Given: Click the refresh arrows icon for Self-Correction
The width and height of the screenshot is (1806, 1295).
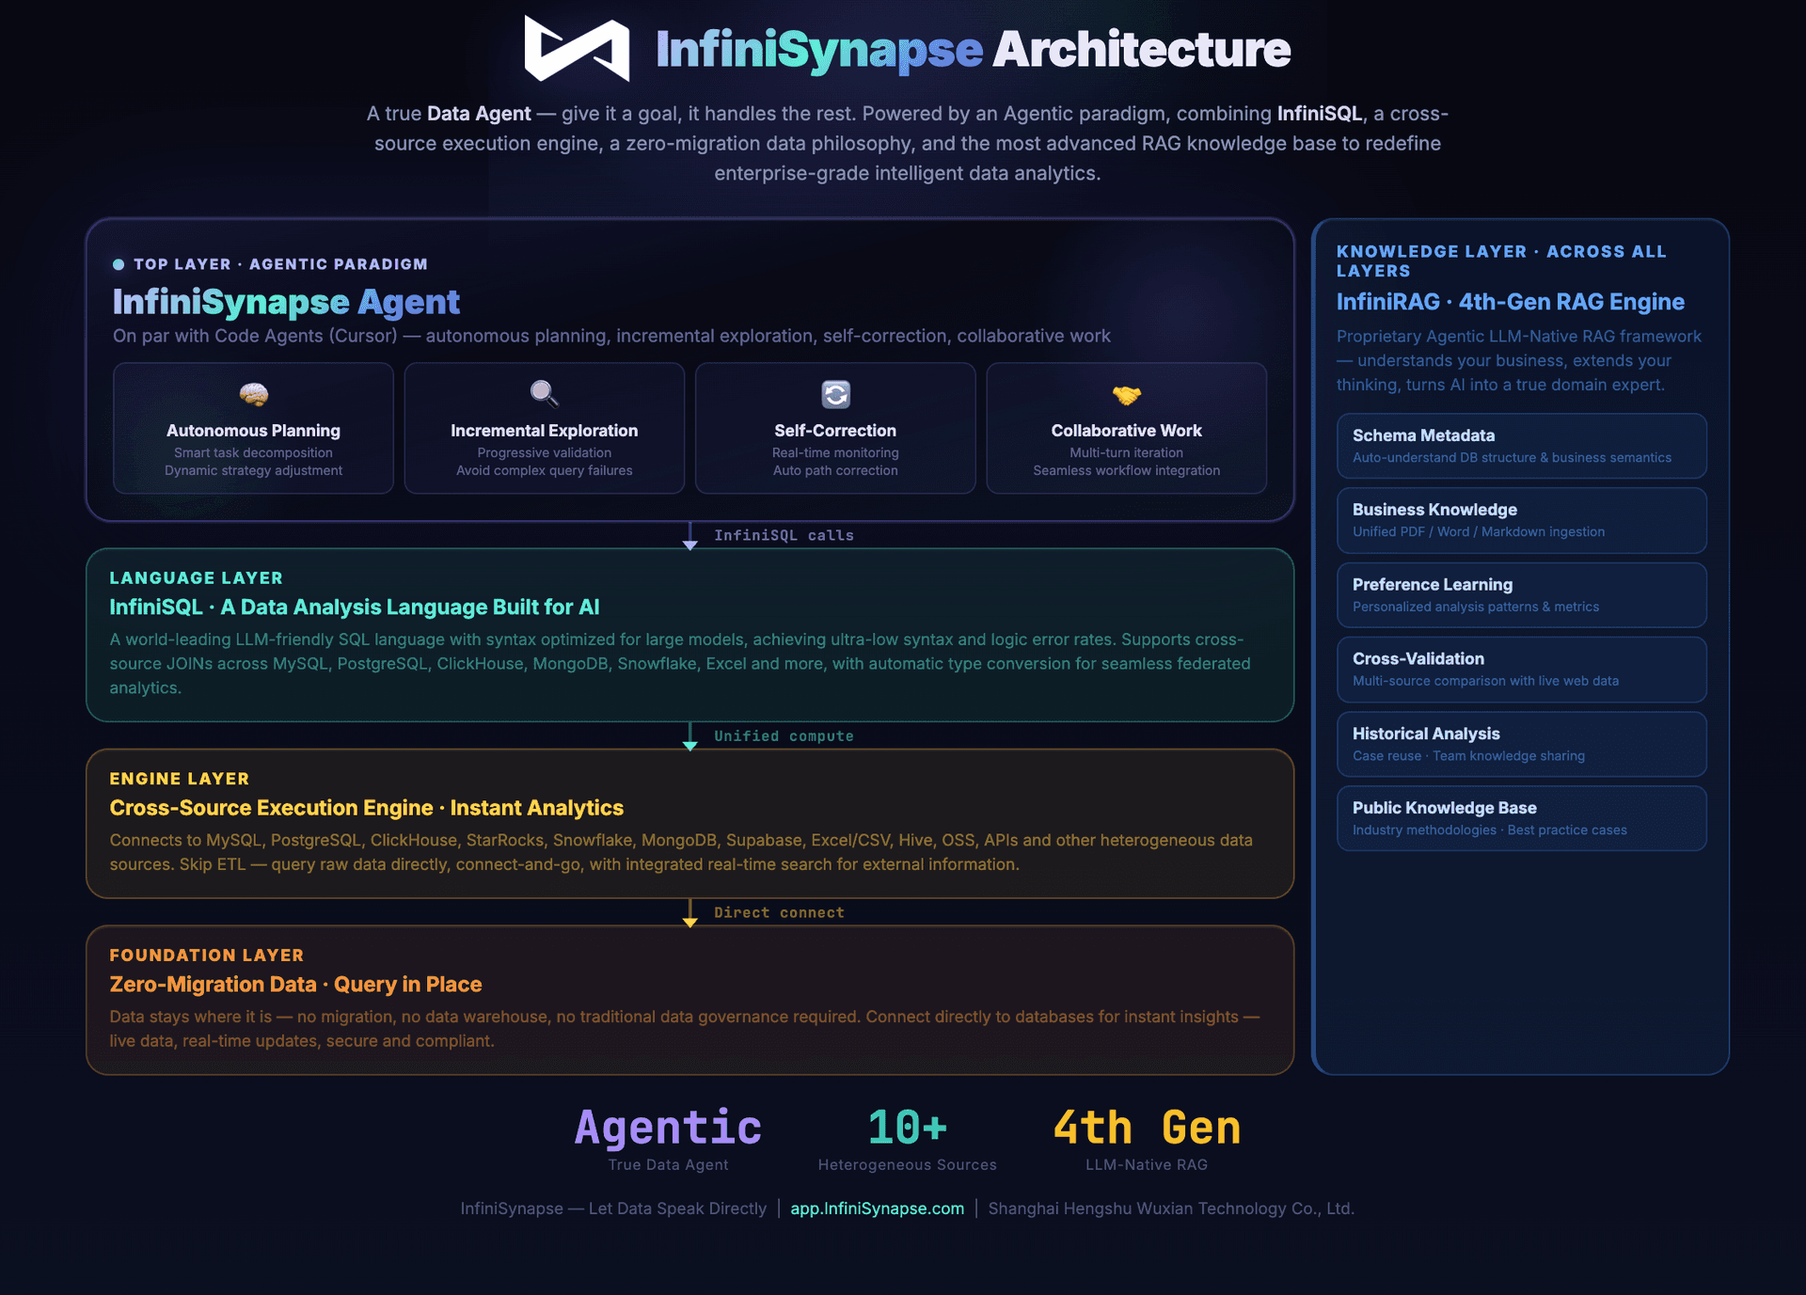Looking at the screenshot, I should 835,394.
